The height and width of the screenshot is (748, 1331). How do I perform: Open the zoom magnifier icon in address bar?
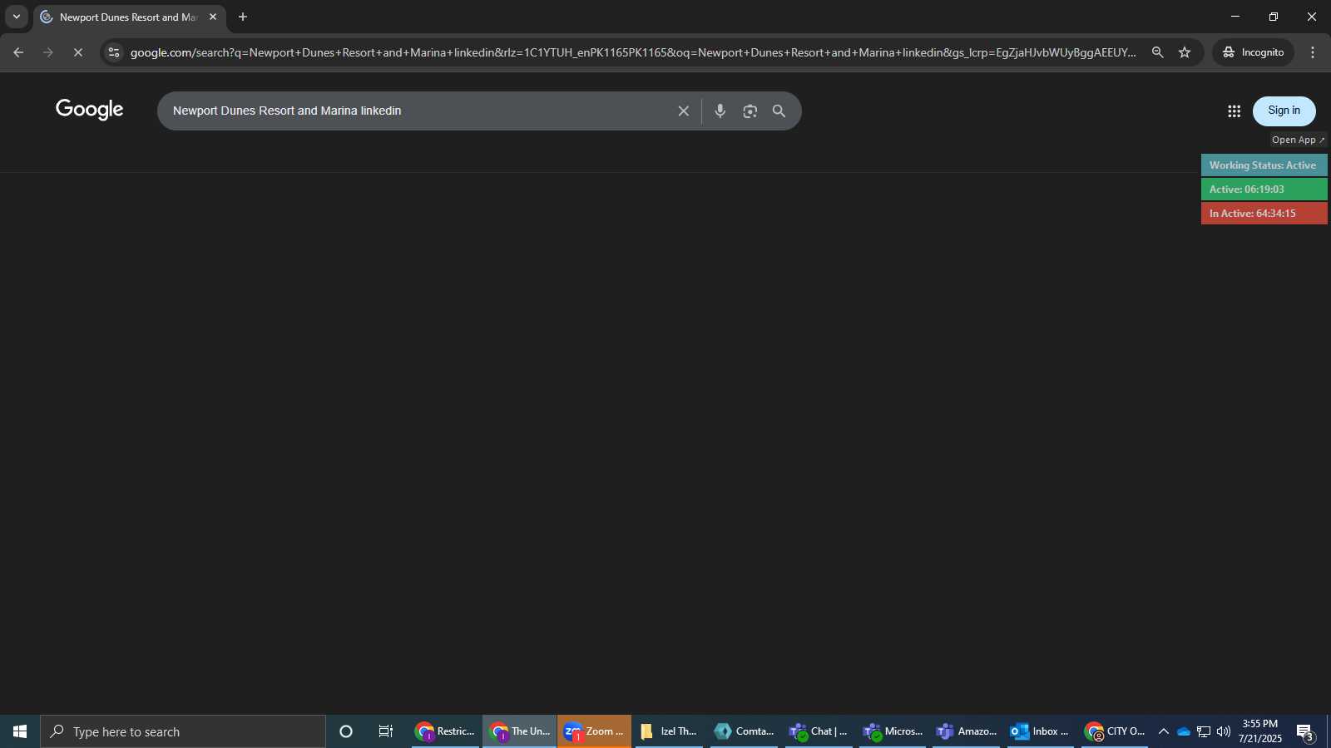click(x=1157, y=52)
